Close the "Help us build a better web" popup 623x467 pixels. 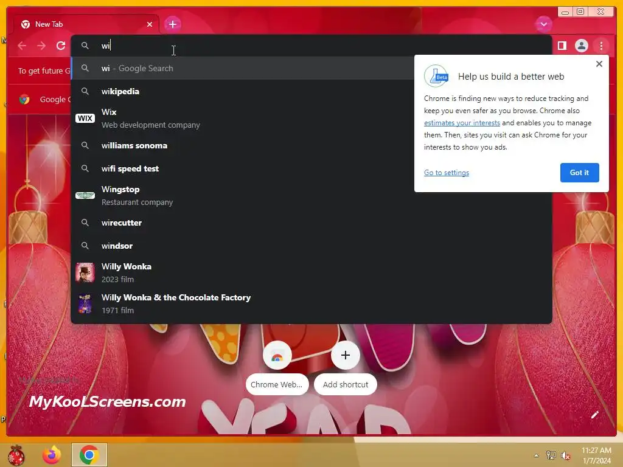tap(599, 64)
